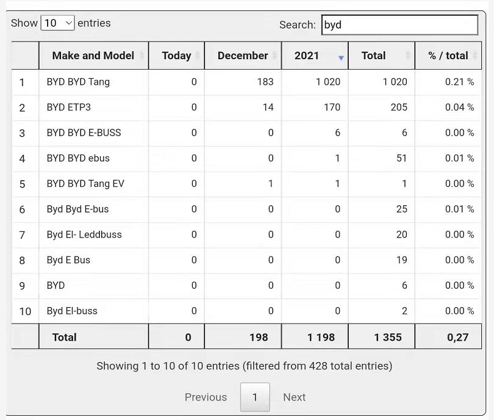Screen dimensions: 494x420
Task: Open the Show entries count dropdown
Action: [57, 23]
